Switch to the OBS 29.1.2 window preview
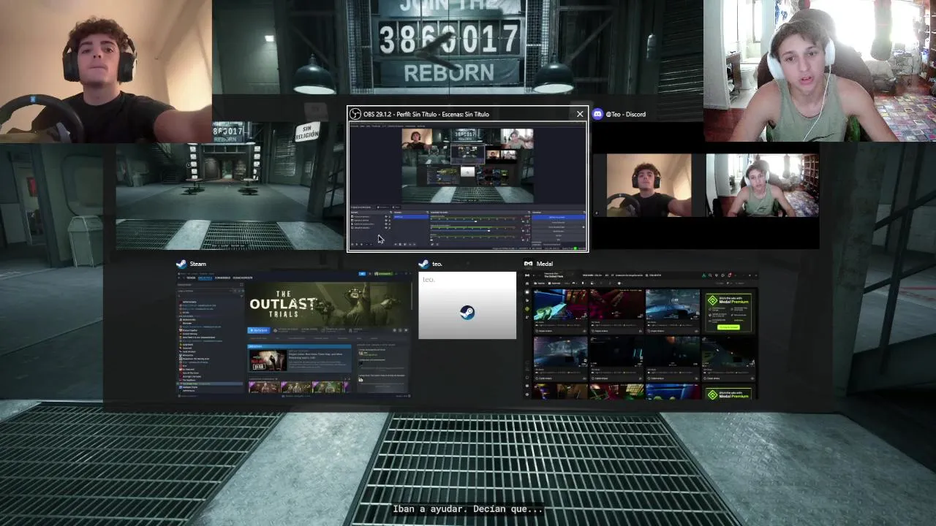 point(467,186)
